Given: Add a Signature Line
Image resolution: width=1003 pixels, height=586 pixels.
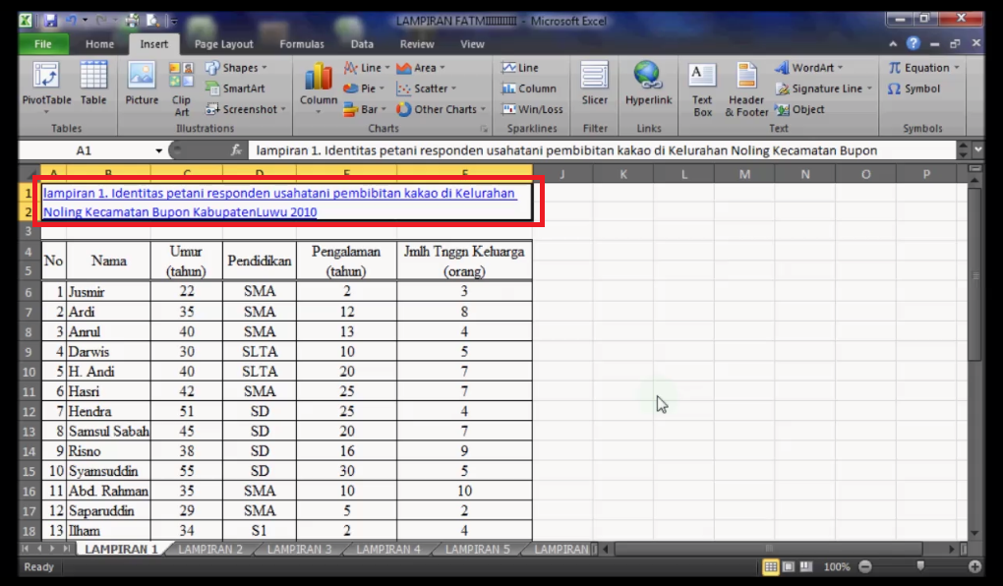Looking at the screenshot, I should pyautogui.click(x=824, y=88).
